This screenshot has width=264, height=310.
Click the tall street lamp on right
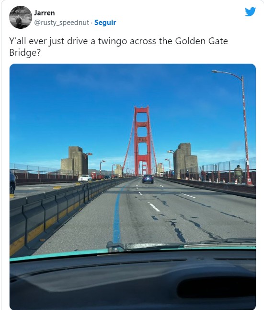click(241, 127)
